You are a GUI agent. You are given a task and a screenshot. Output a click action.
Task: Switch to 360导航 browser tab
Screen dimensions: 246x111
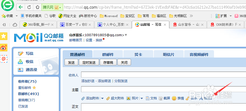[38, 25]
